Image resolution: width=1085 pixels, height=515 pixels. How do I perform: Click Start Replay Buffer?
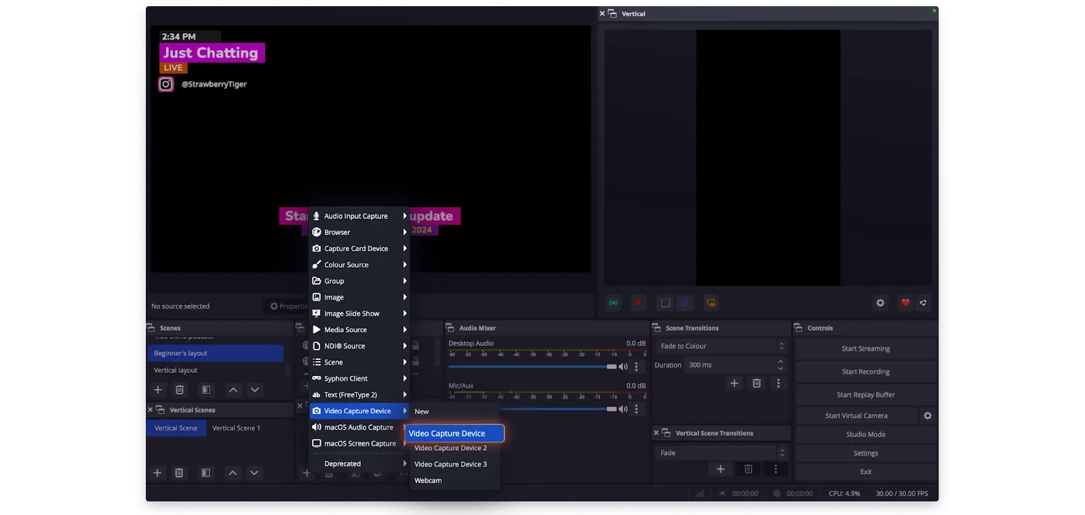point(866,395)
